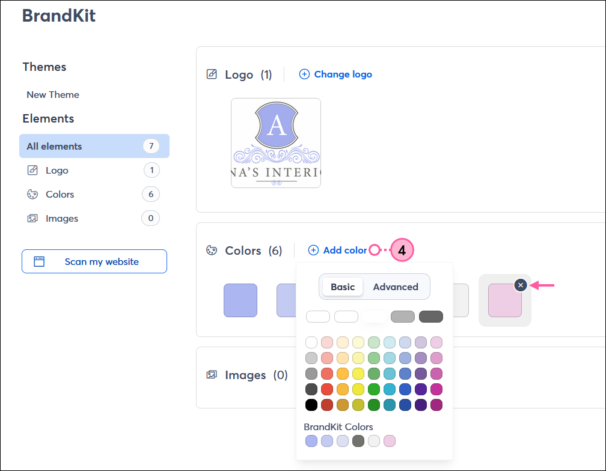Screen dimensions: 606x471
Task: Click the Logo pencil icon in sidebar
Action: pos(32,170)
